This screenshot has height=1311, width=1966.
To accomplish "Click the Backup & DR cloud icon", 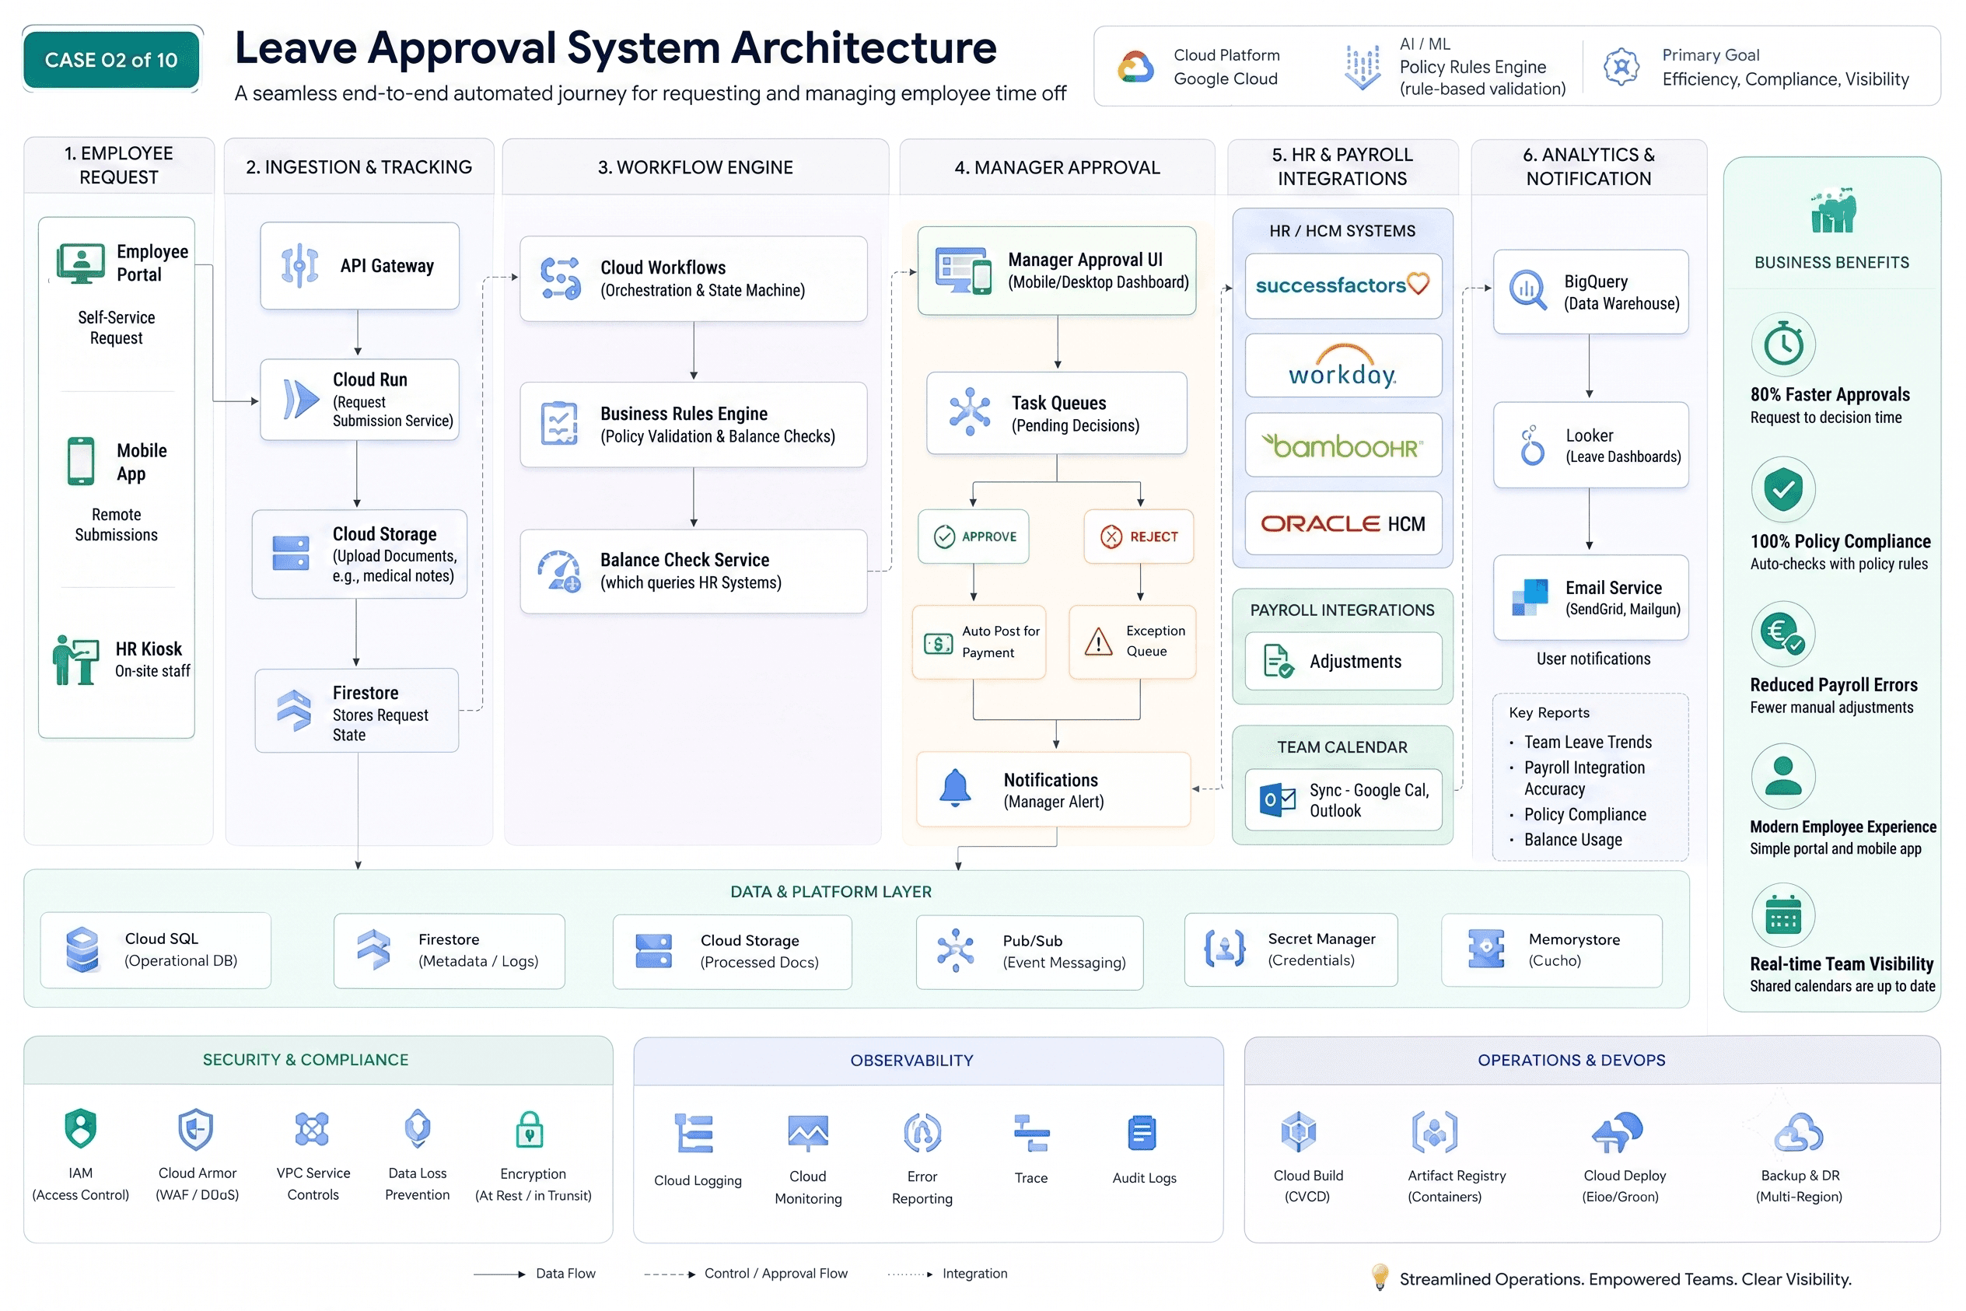I will 1799,1134.
